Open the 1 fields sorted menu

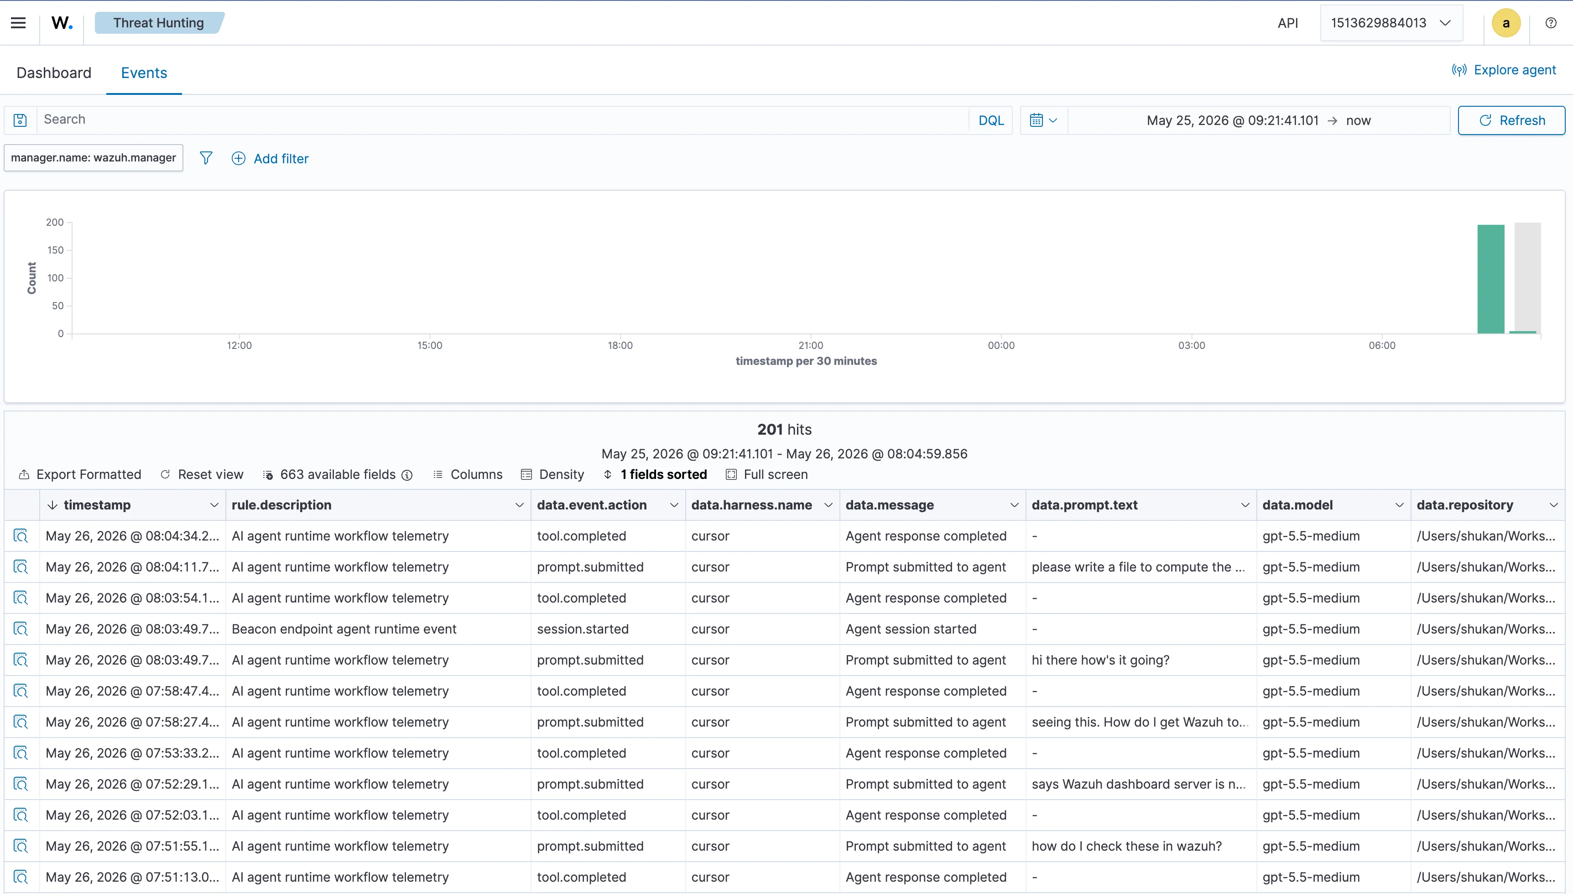click(x=655, y=475)
